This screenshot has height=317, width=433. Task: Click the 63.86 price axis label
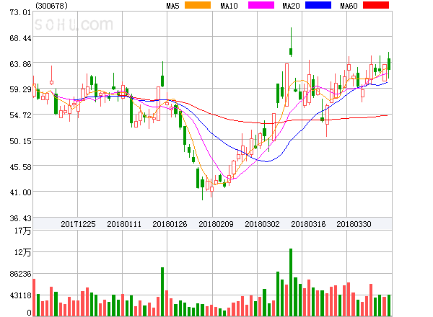tap(20, 64)
